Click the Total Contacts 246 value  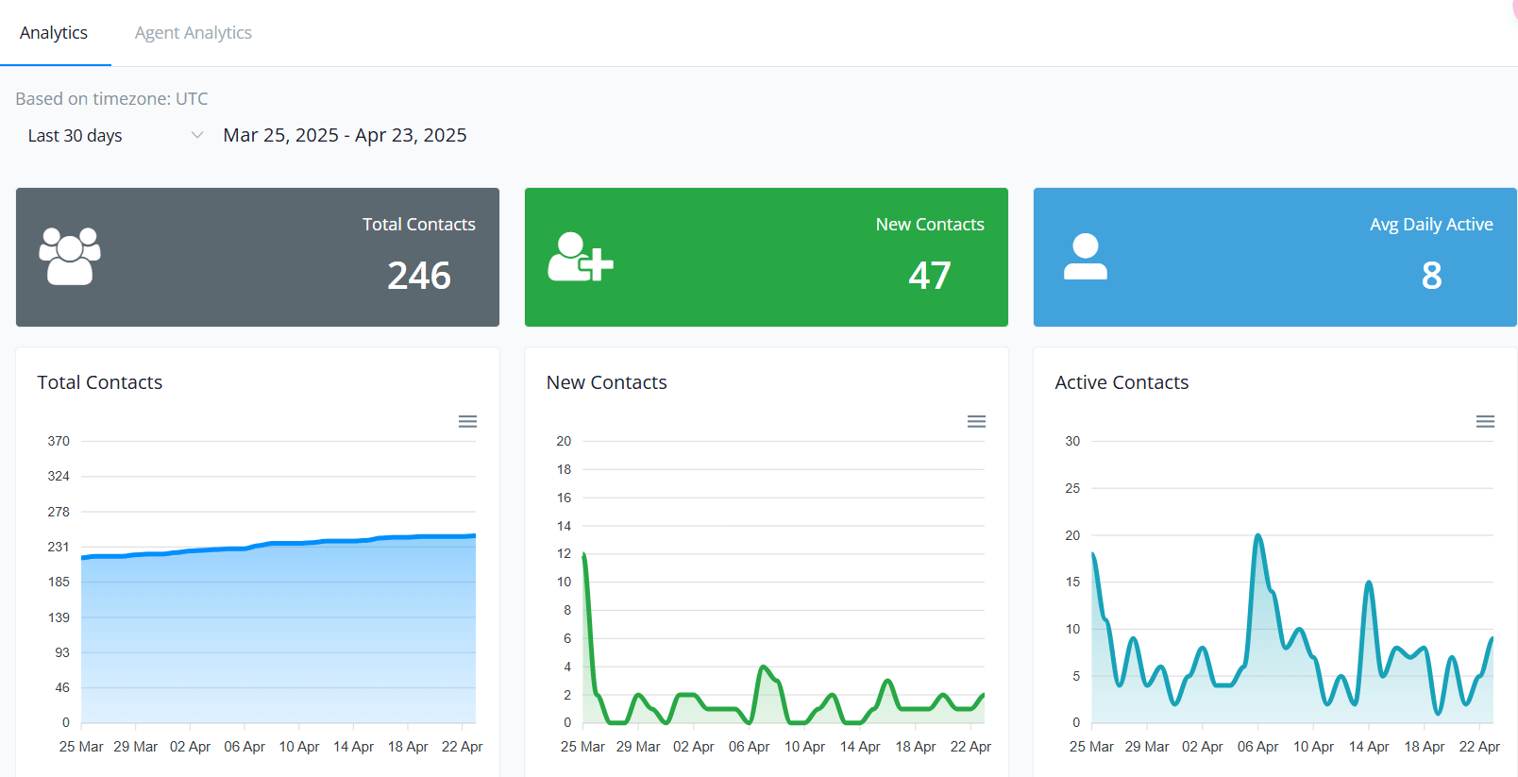pyautogui.click(x=419, y=276)
